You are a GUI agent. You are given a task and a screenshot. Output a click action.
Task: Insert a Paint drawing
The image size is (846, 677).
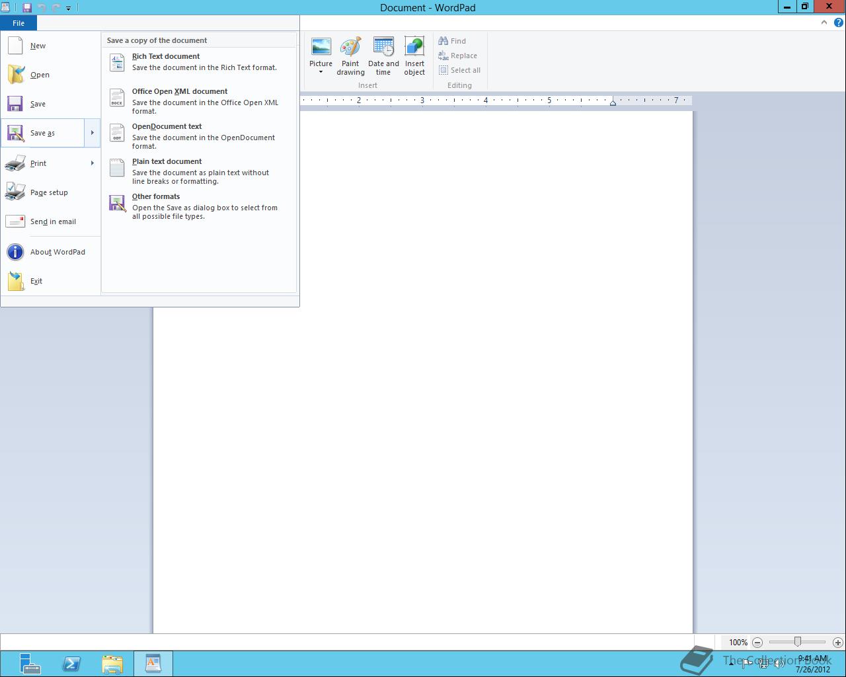tap(350, 56)
